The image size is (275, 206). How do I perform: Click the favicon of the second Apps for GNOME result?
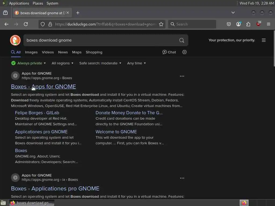tap(15, 178)
